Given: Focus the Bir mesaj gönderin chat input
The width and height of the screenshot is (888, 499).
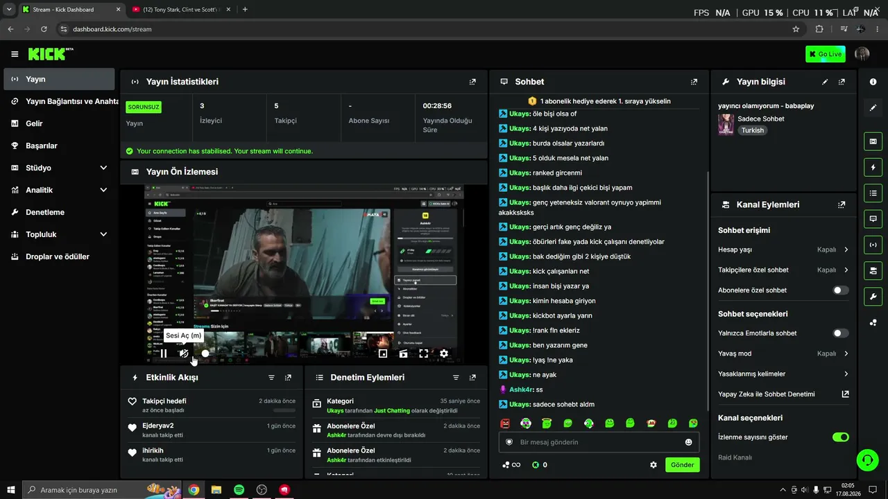Looking at the screenshot, I should (x=599, y=442).
